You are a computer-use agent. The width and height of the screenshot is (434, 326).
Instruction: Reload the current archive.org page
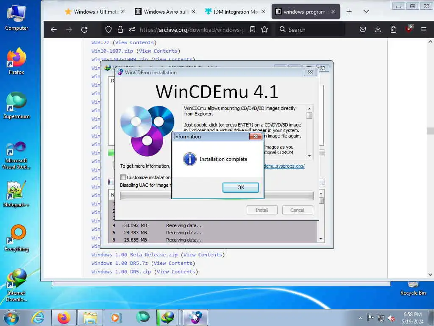point(84,30)
